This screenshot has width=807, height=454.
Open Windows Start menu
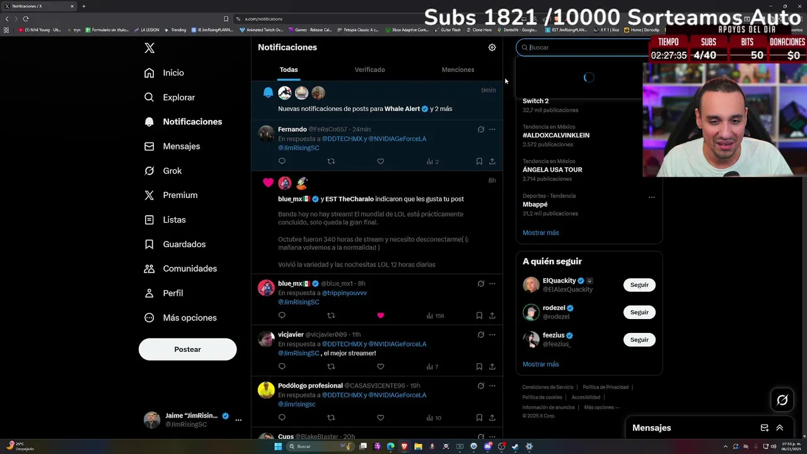point(278,446)
